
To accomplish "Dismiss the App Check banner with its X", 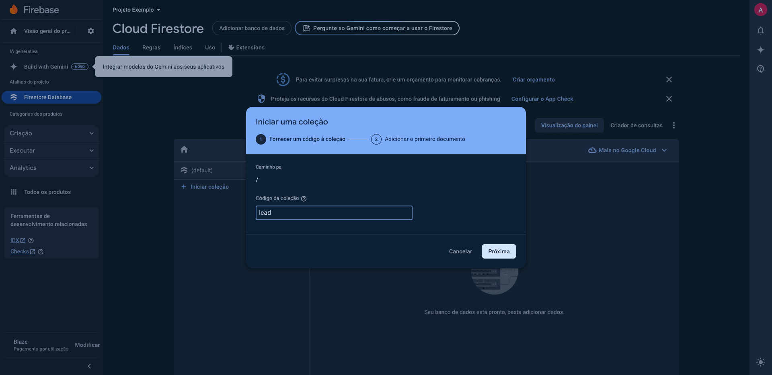I will pos(669,99).
